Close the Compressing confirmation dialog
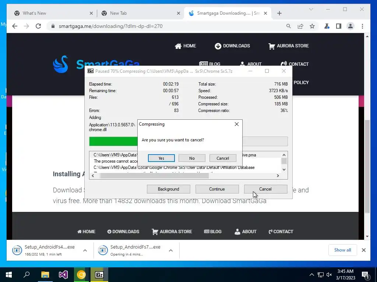The image size is (377, 282). 237,124
